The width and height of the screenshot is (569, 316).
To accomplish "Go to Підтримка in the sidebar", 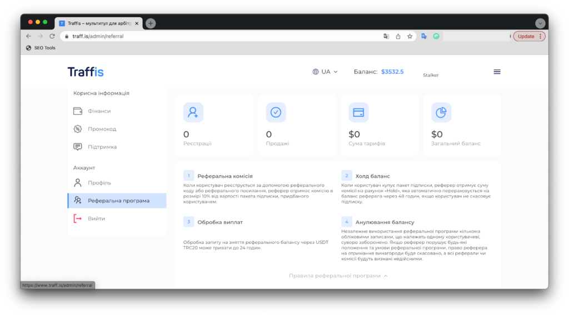I will click(102, 147).
